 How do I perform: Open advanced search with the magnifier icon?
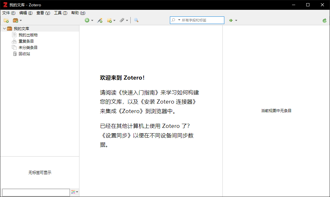tap(136, 20)
